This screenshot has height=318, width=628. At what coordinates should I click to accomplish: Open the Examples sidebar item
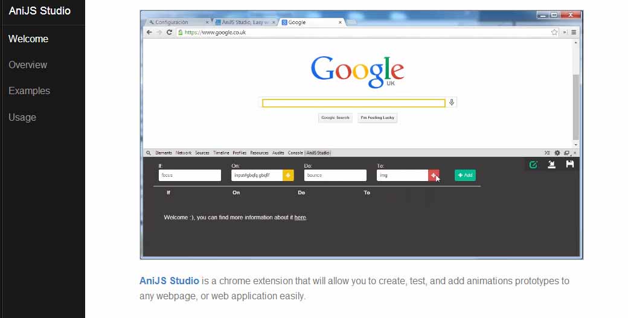tap(29, 91)
